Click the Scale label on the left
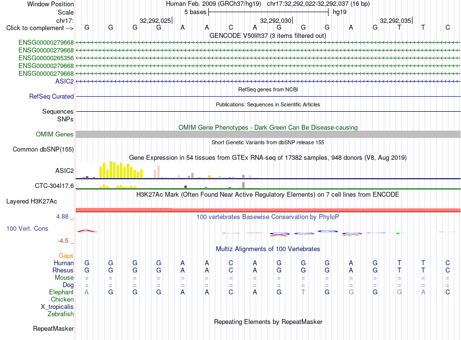The image size is (461, 340). pos(66,12)
